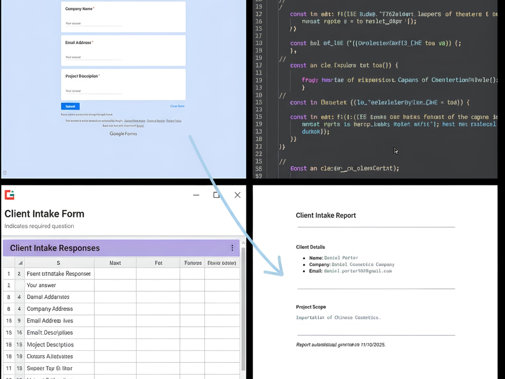This screenshot has height=379, width=505.
Task: Click 'Indicates required question' text
Action: click(39, 226)
